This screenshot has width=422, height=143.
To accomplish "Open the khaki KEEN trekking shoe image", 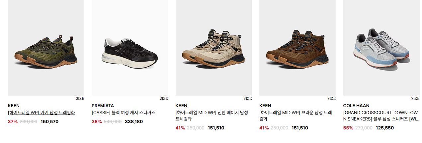I will pyautogui.click(x=46, y=48).
